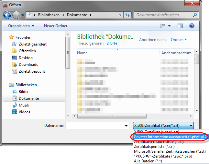Choose Privater Informationsaustausch (*.pfx;*.p12) option

click(170, 137)
